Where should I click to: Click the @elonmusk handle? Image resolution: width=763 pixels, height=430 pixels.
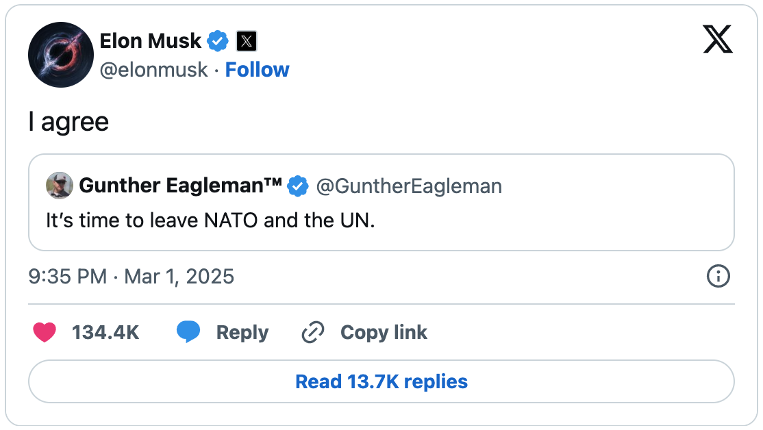[154, 70]
